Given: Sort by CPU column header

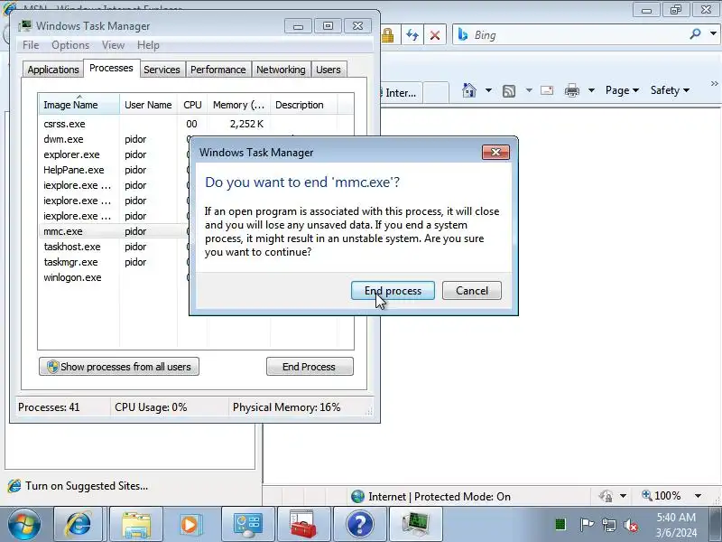Looking at the screenshot, I should (192, 105).
